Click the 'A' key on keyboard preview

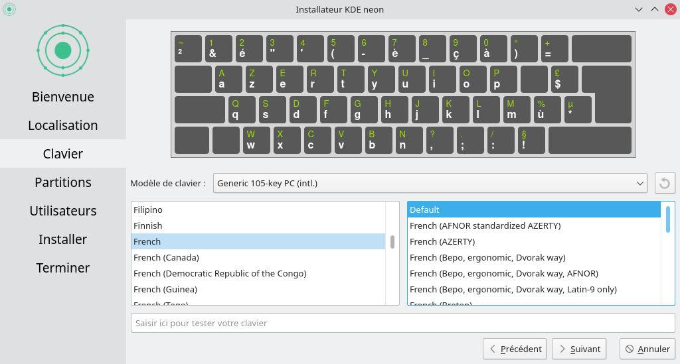pos(228,79)
